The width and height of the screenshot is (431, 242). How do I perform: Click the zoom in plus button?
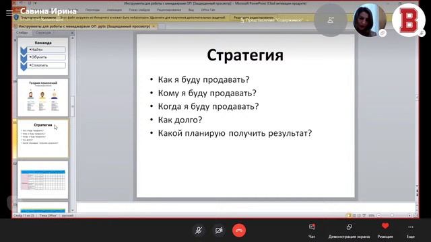tap(409, 216)
